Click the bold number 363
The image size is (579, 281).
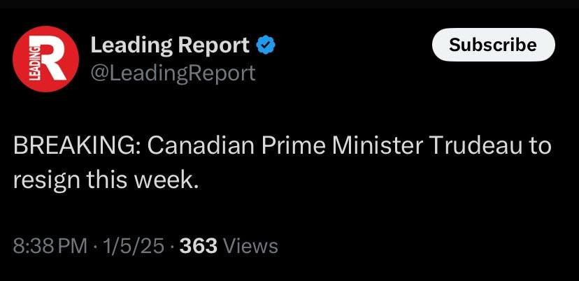199,246
